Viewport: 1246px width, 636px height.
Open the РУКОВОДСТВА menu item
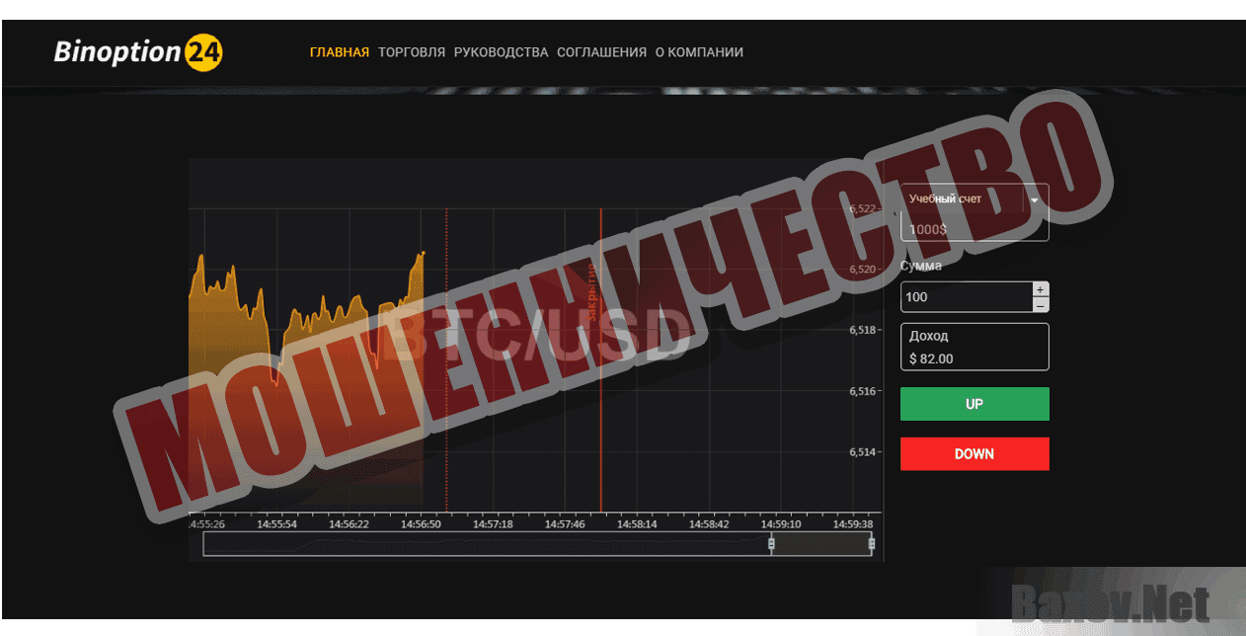501,51
